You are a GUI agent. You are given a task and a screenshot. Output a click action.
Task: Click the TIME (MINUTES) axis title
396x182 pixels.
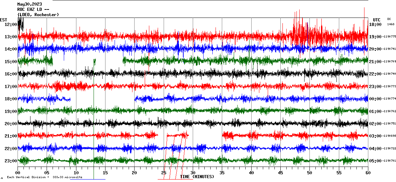tap(197, 177)
